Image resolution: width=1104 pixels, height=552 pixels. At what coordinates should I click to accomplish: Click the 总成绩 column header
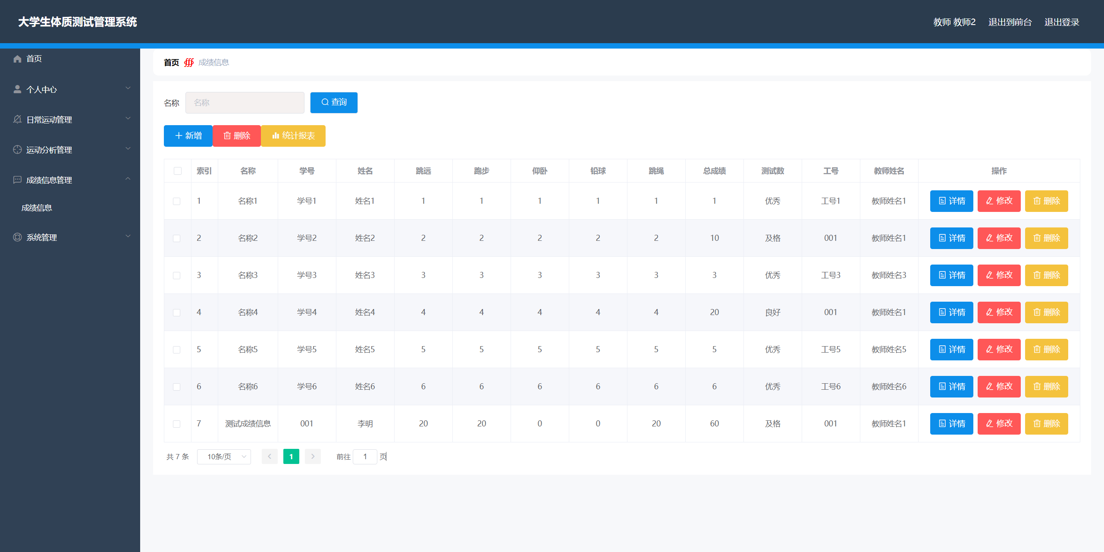tap(714, 171)
